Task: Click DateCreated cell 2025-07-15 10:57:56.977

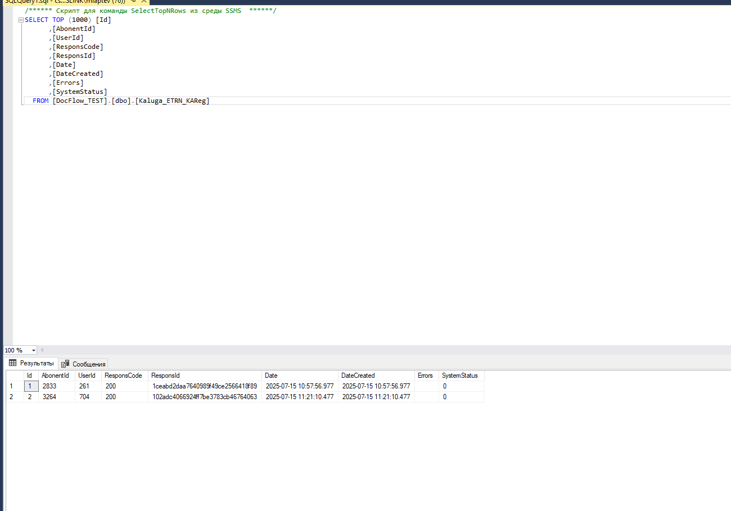Action: (x=377, y=386)
